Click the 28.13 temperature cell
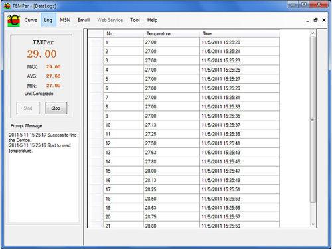Image resolution: width=332 pixels, height=249 pixels. [x=171, y=180]
